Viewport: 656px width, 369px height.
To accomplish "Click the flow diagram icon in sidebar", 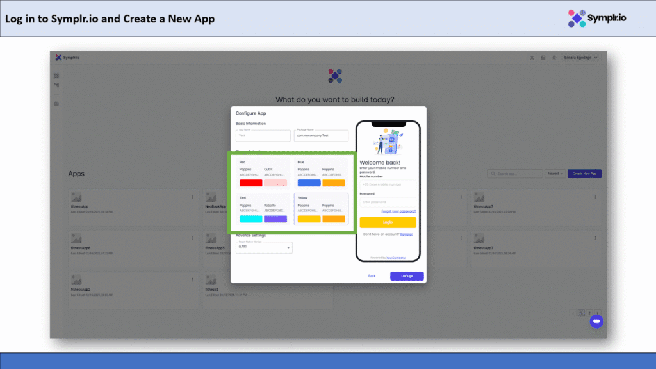I will pos(56,85).
